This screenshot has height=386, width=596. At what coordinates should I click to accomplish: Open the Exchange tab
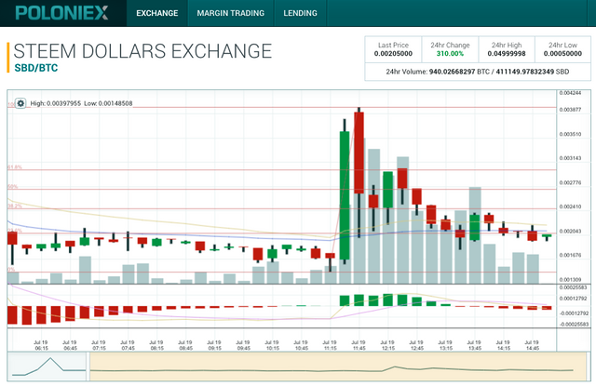pyautogui.click(x=157, y=13)
